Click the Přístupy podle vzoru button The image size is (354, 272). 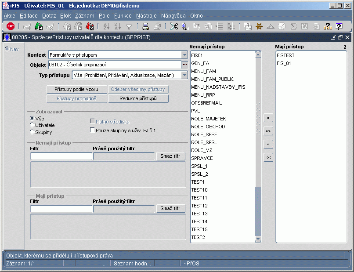(x=77, y=89)
